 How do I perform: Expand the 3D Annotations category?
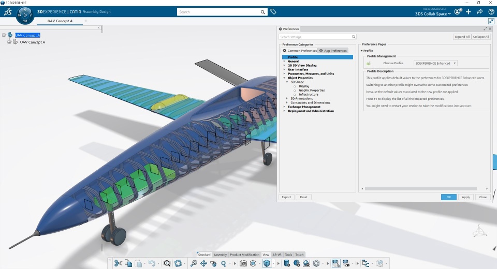287,98
